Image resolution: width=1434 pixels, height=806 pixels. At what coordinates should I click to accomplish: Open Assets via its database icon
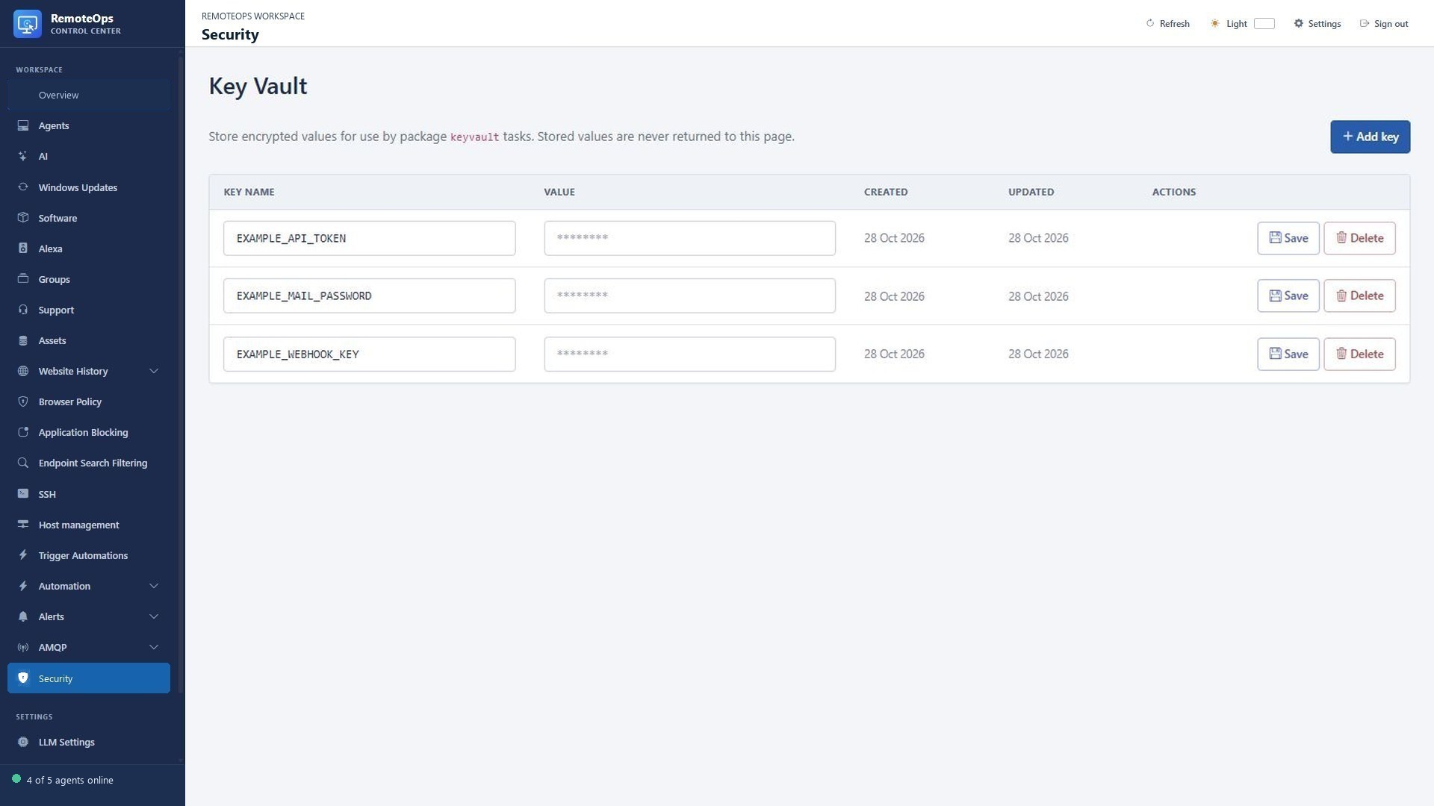tap(23, 340)
